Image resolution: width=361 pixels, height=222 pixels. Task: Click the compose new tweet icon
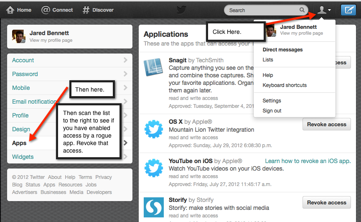348,10
